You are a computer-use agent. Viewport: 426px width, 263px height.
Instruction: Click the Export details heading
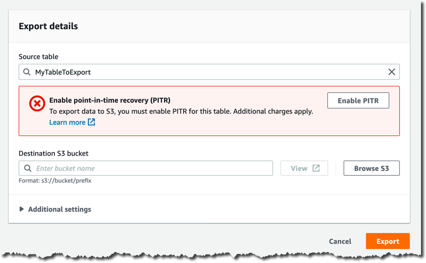(48, 26)
